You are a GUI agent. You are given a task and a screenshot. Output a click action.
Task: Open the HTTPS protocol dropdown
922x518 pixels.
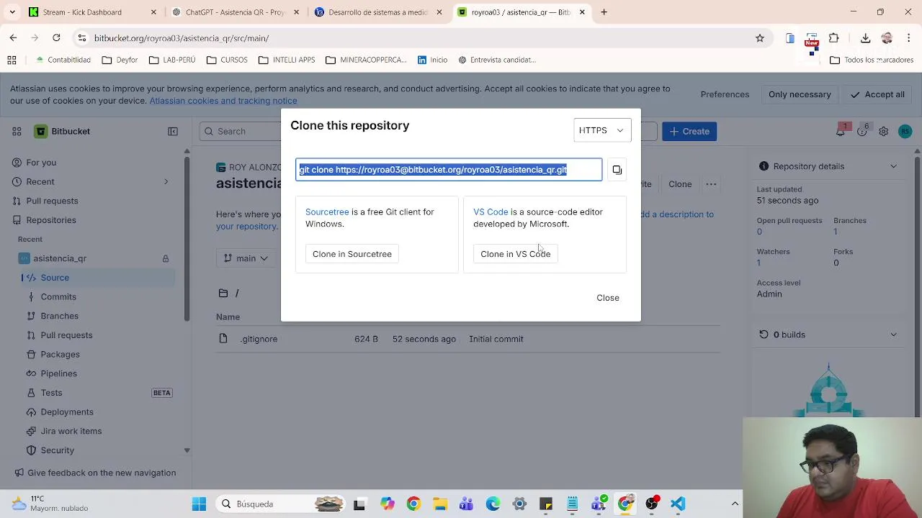tap(602, 130)
